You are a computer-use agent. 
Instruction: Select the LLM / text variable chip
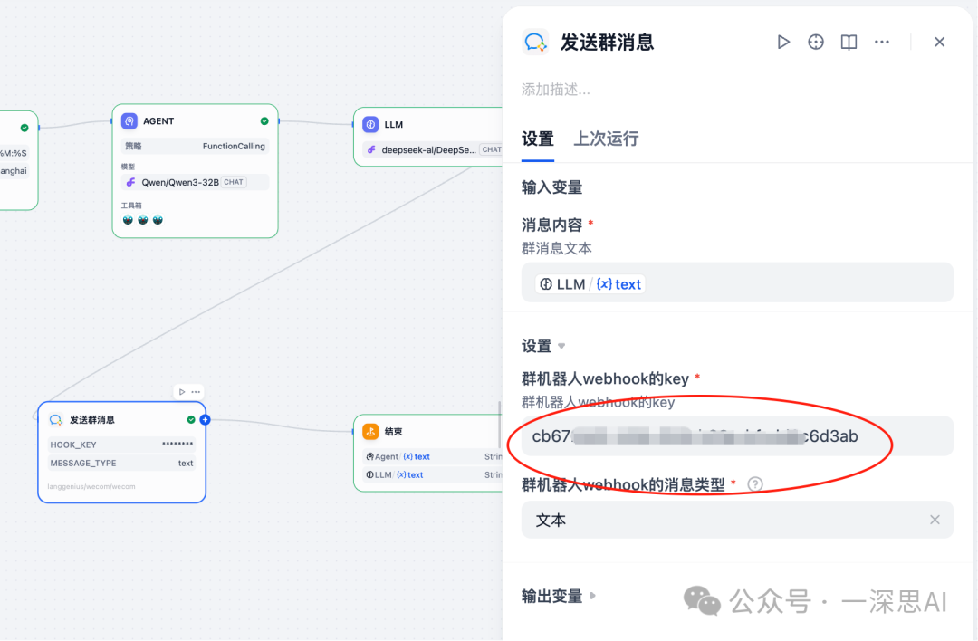pyautogui.click(x=590, y=283)
